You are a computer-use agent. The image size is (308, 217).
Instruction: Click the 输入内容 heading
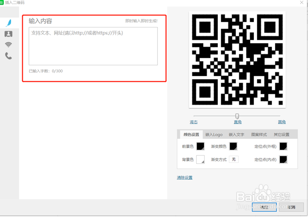click(x=40, y=21)
